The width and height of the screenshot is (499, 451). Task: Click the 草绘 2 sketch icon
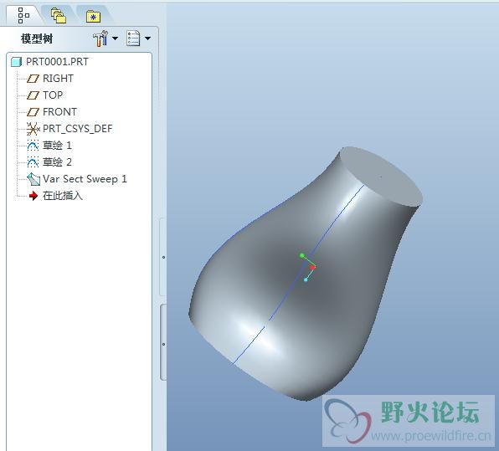coord(33,162)
